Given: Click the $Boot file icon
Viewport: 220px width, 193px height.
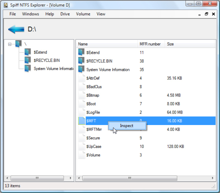Looking at the screenshot, I should coord(82,104).
